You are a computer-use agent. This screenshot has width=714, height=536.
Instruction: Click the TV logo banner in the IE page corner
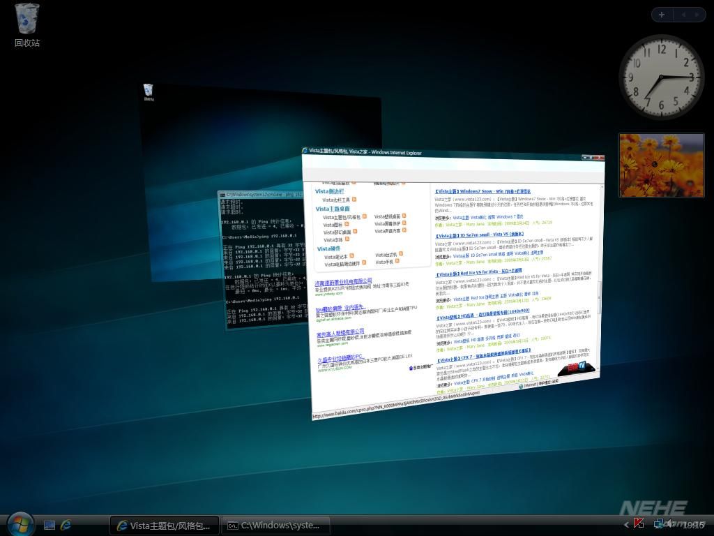(x=576, y=367)
